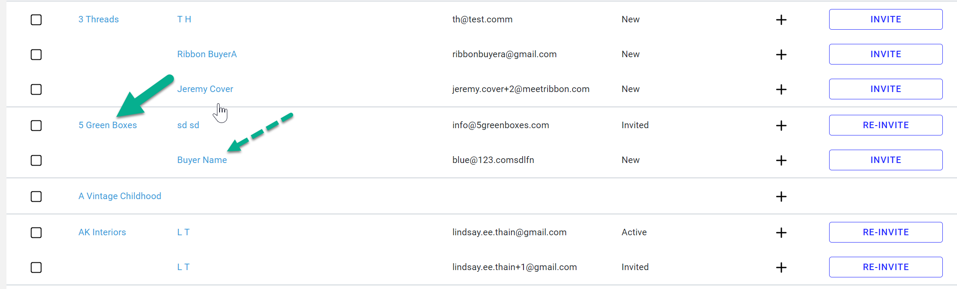Tick the A Vintage Childhood checkbox
Screen dimensions: 957x289
click(x=36, y=197)
